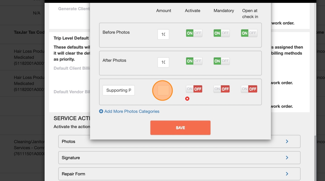Image resolution: width=325 pixels, height=181 pixels.
Task: Click the orange SAVE button
Action: (180, 128)
